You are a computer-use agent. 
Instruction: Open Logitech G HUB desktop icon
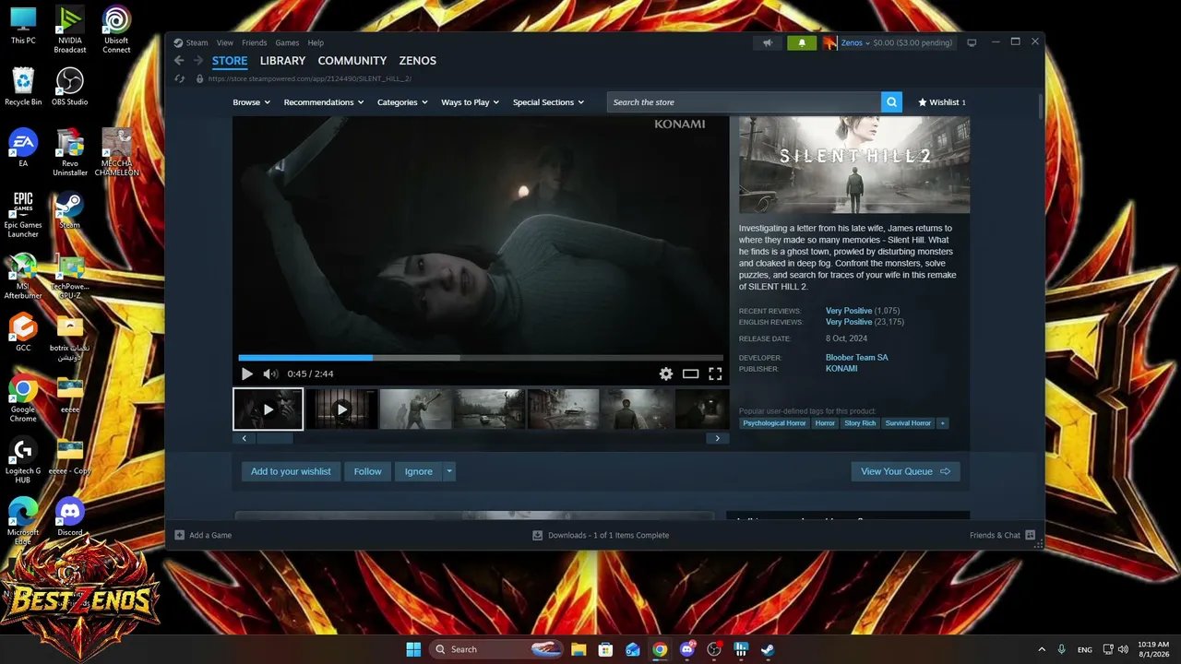[23, 460]
